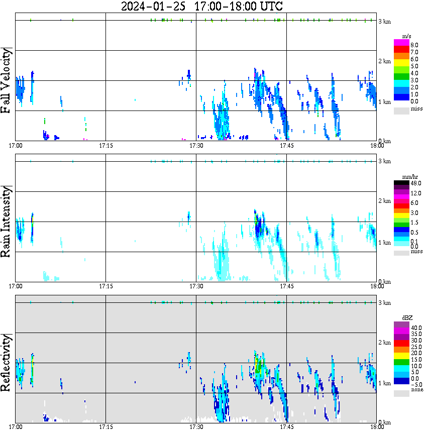Pick the dark blue -5.0 dBZ swatch
The image size is (427, 436).
pyautogui.click(x=401, y=381)
